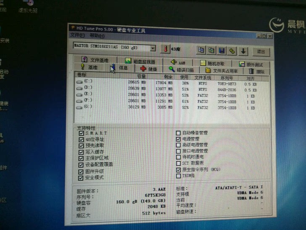Click the C: drive icon in the volume list
This screenshot has height=230, width=306.
coord(79,82)
